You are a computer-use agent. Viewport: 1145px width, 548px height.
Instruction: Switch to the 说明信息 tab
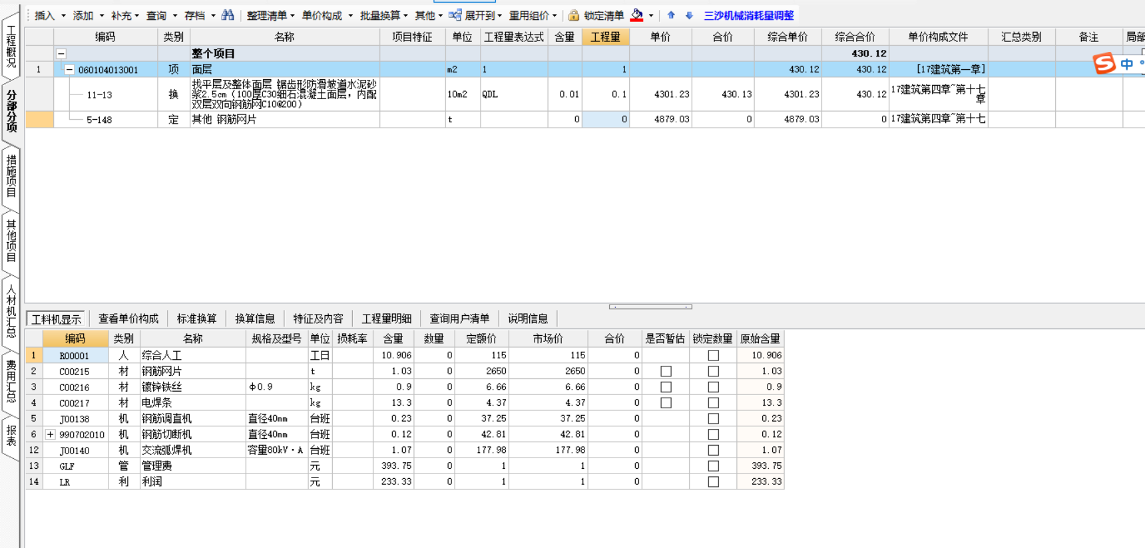pyautogui.click(x=528, y=319)
